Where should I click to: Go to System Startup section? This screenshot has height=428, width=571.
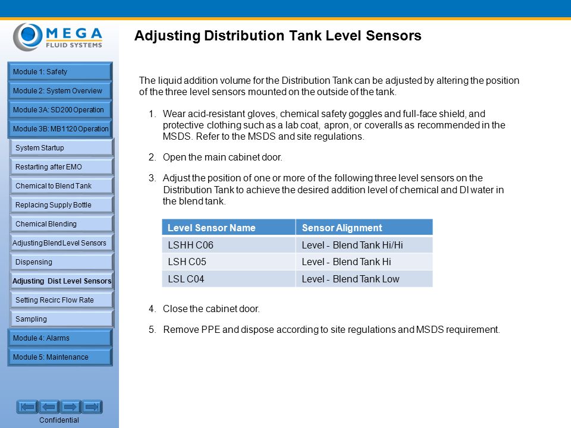click(61, 148)
